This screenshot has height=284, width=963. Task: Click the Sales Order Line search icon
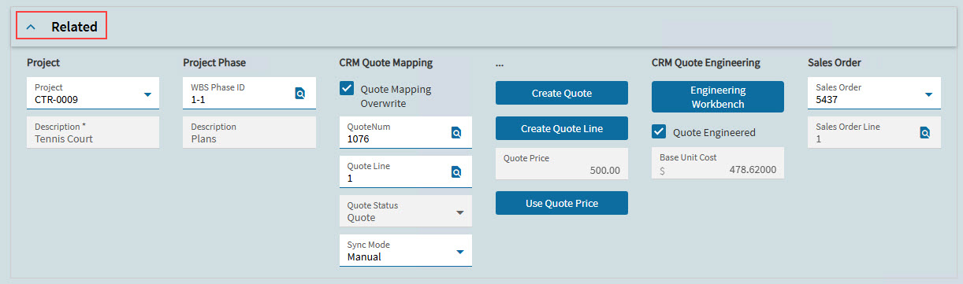coord(925,132)
